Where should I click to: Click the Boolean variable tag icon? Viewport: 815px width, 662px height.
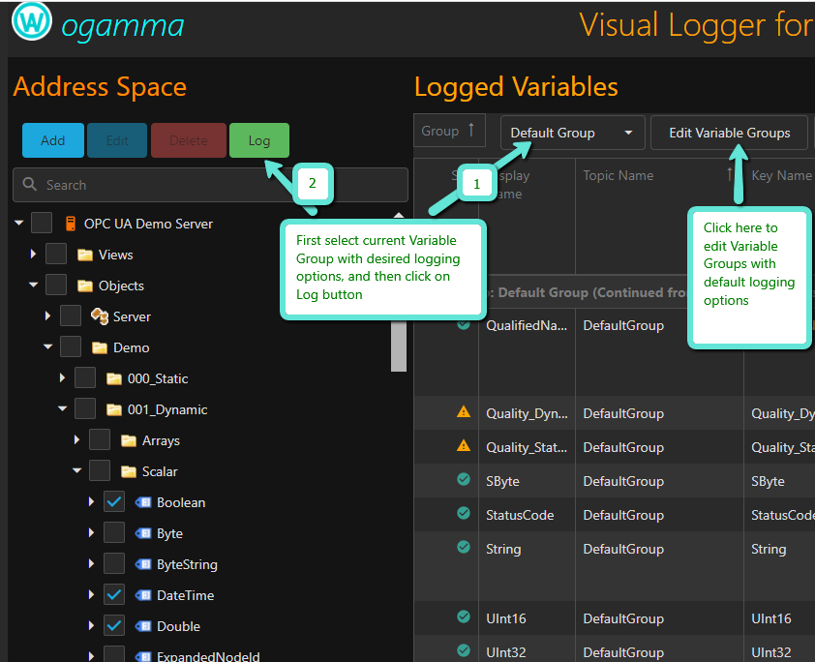point(143,502)
